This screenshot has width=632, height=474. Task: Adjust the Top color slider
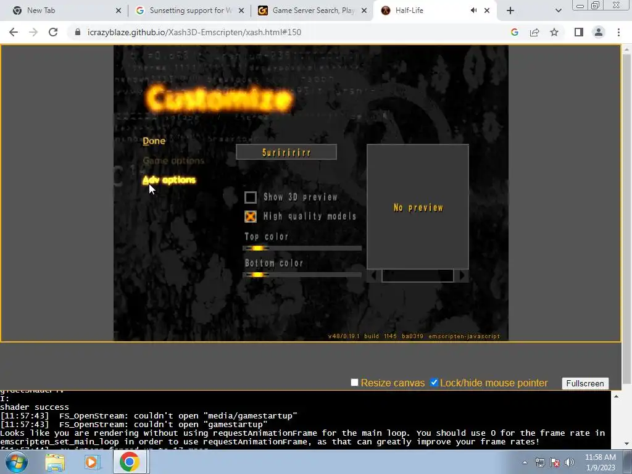[x=302, y=248]
